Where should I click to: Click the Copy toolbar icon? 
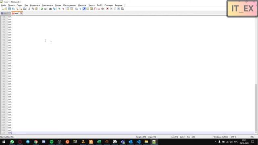[x=33, y=9]
